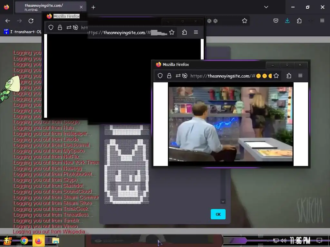Hamburger menu in middle black popup window
The height and width of the screenshot is (247, 330).
click(x=196, y=32)
